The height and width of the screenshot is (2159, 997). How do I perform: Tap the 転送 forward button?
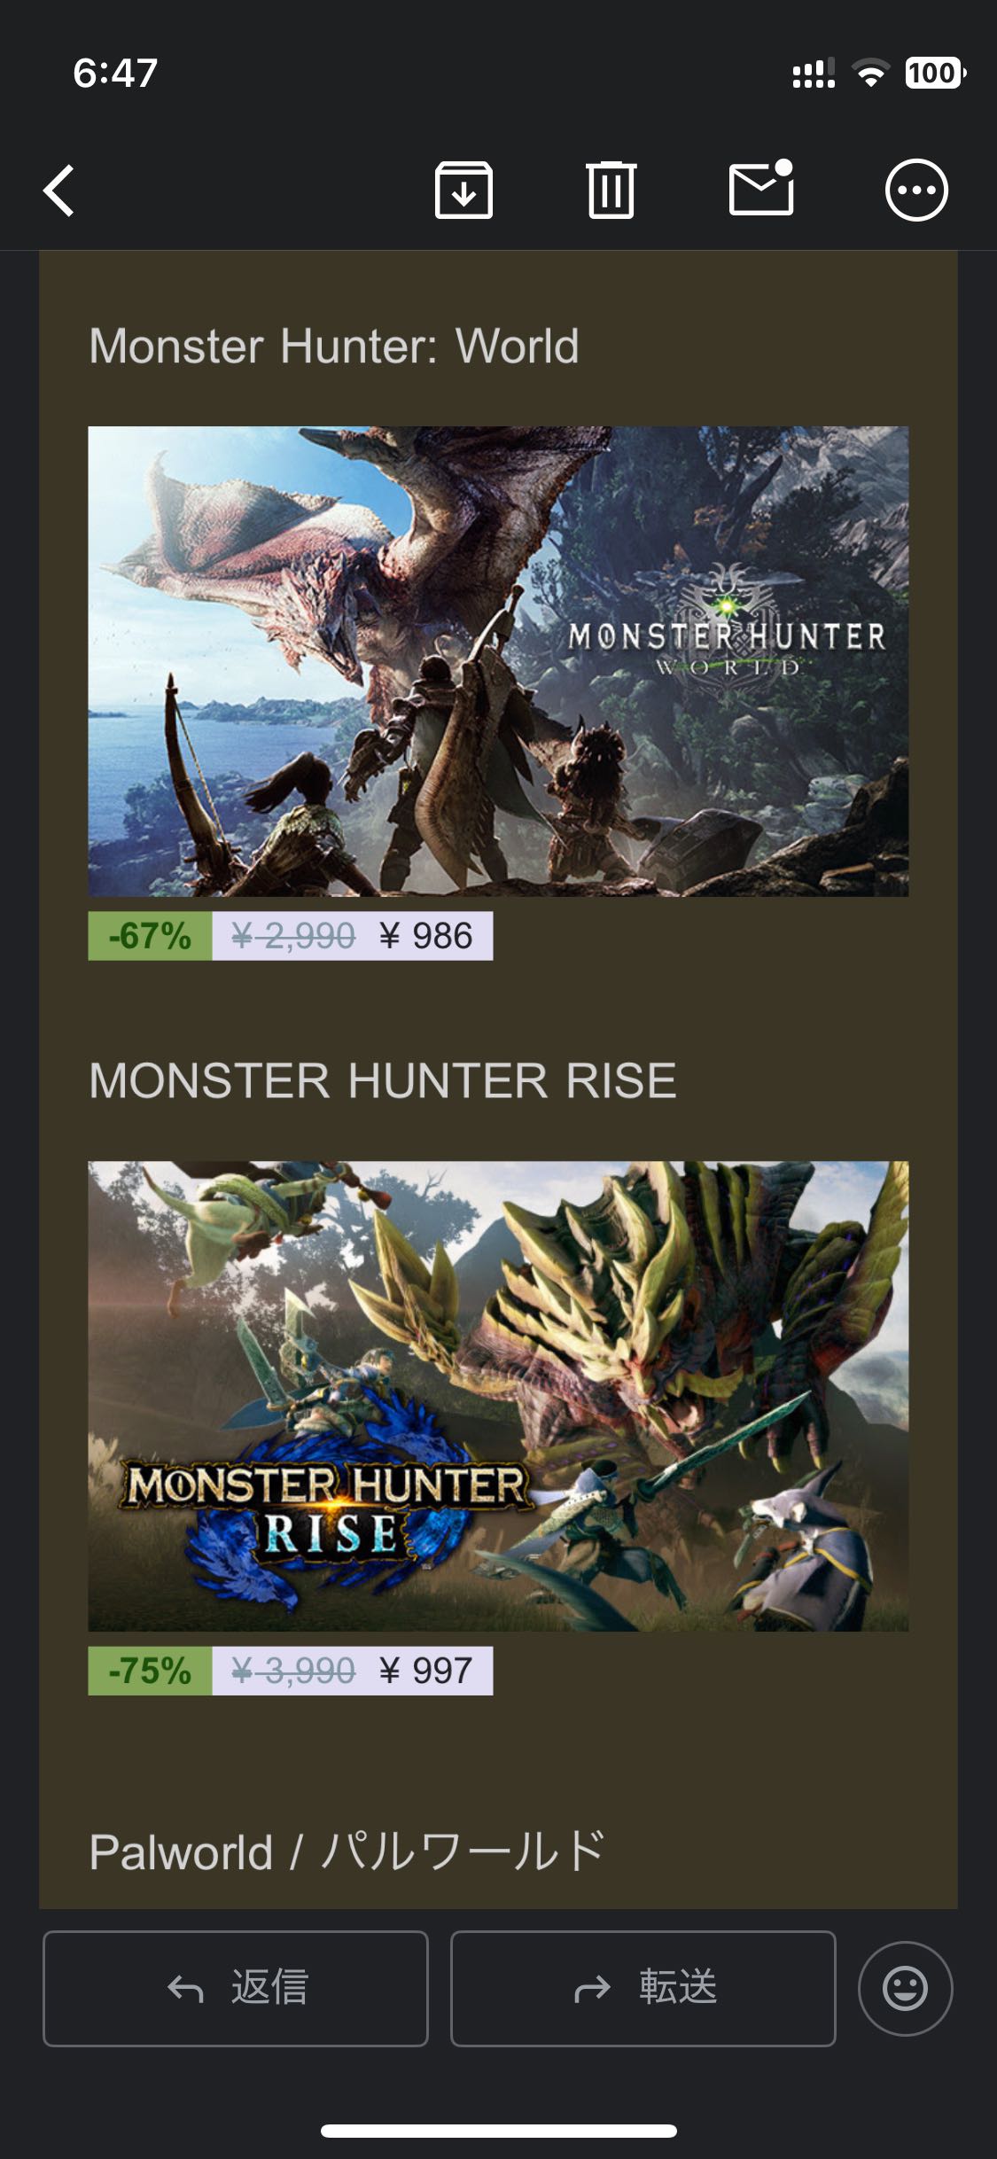coord(643,1988)
